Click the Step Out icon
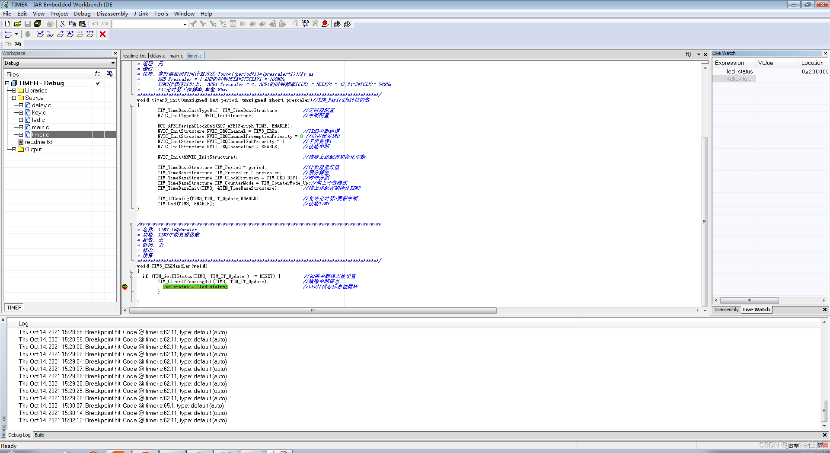Screen dimensions: 830x453 [x=60, y=34]
